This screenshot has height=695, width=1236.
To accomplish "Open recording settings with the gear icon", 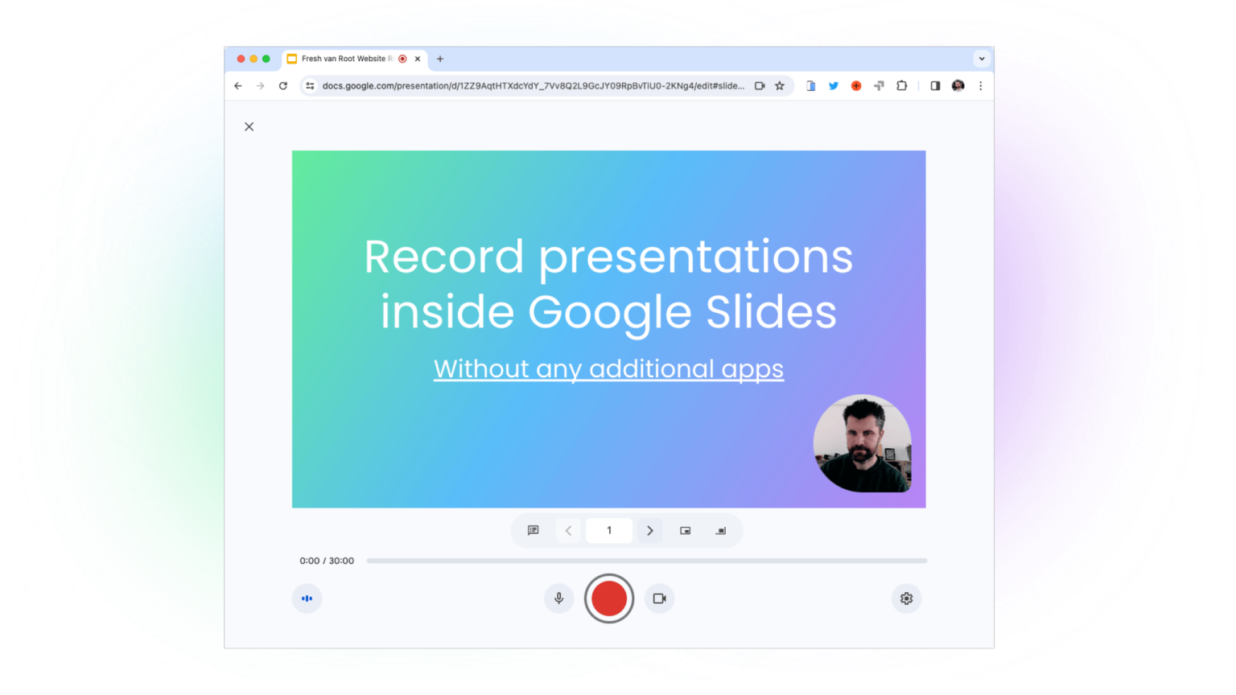I will click(906, 598).
